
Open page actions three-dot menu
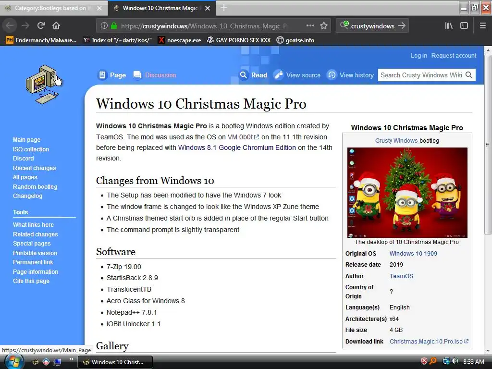(310, 26)
